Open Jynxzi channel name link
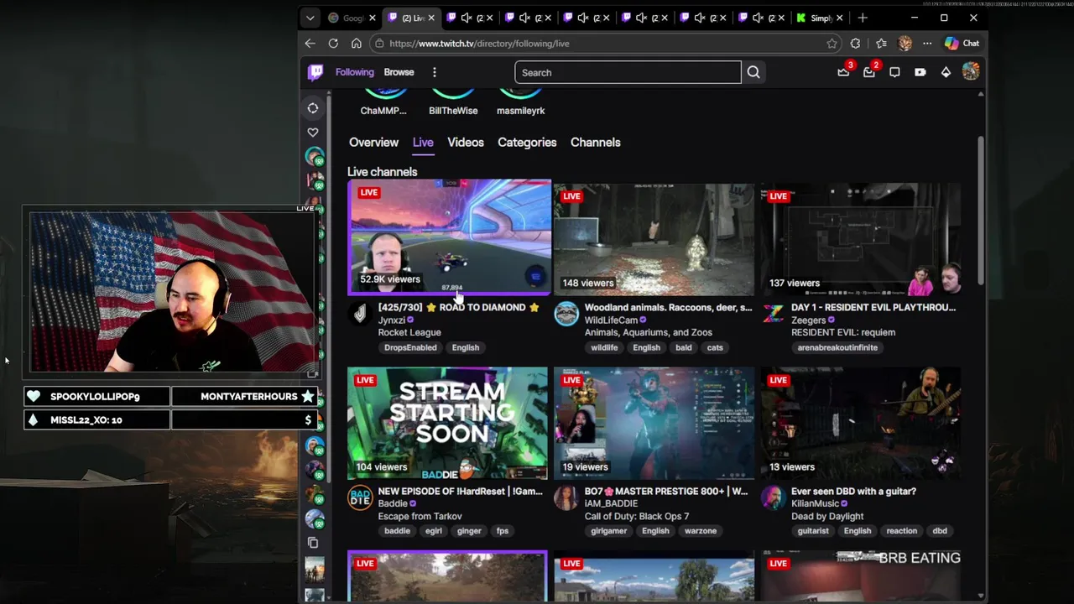The image size is (1074, 604). click(392, 320)
